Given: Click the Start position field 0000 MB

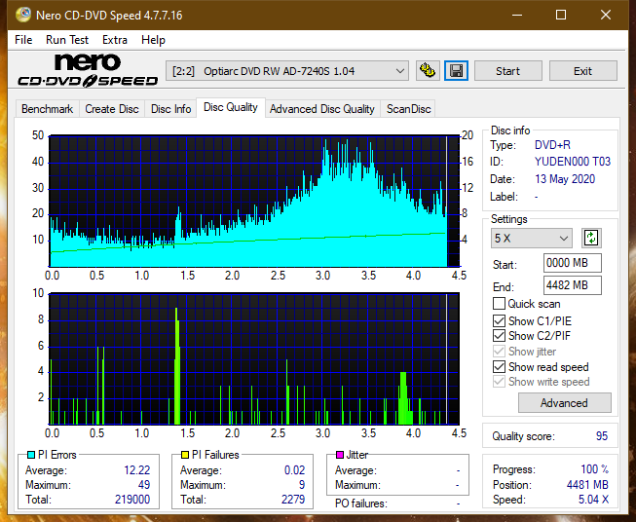Looking at the screenshot, I should coord(573,263).
